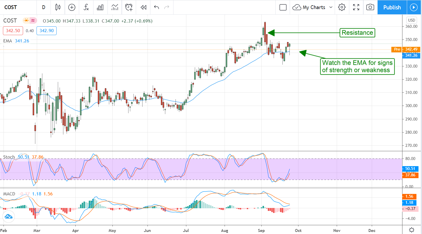Click the Publish button

click(x=392, y=7)
